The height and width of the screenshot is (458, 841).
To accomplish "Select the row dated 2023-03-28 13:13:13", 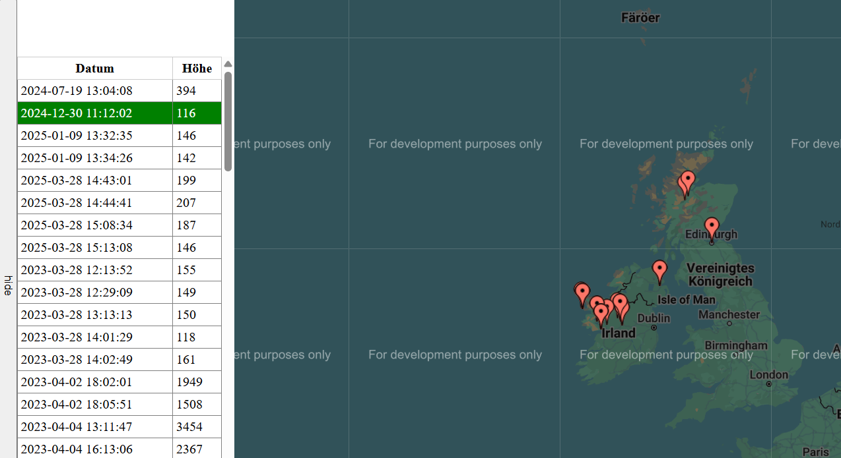I will click(x=95, y=315).
